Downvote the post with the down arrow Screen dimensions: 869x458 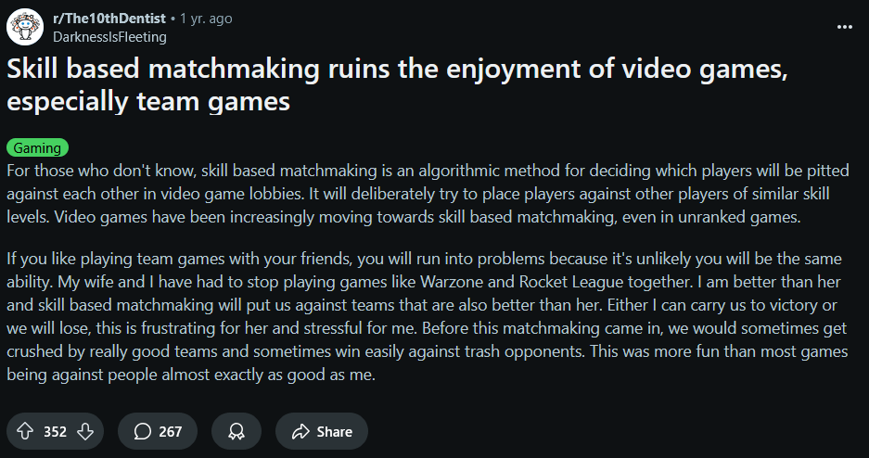pos(84,431)
